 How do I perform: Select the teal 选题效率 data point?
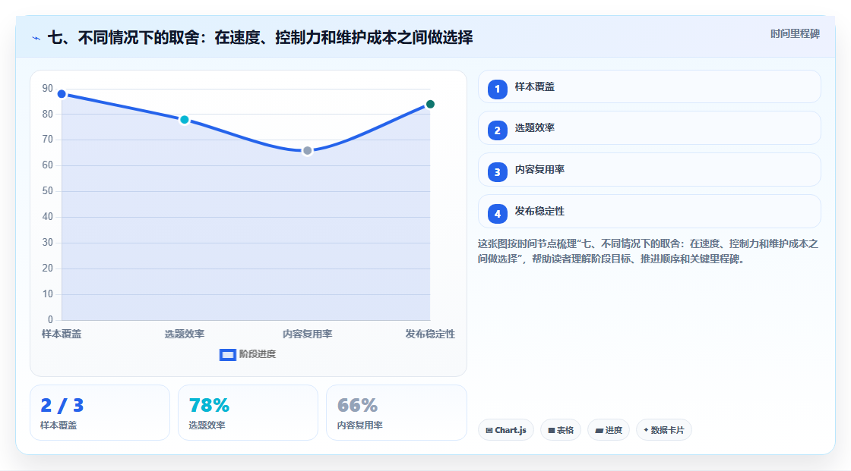185,120
